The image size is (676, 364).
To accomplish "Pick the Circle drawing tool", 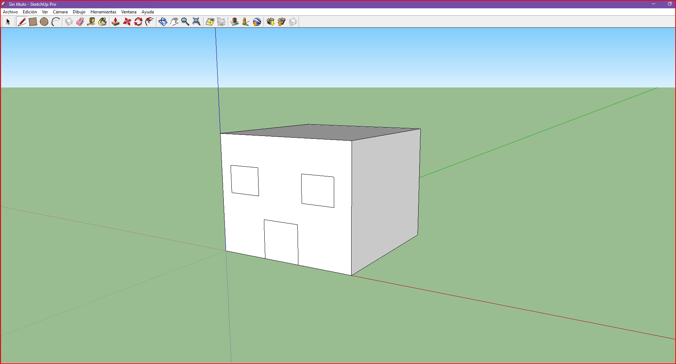I will (x=44, y=22).
